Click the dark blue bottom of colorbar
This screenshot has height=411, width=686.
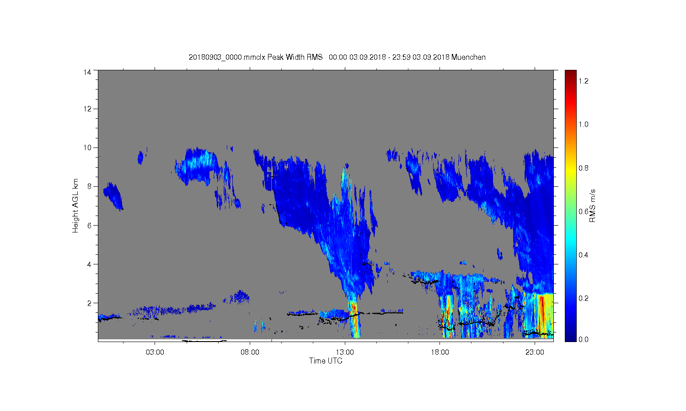[570, 336]
